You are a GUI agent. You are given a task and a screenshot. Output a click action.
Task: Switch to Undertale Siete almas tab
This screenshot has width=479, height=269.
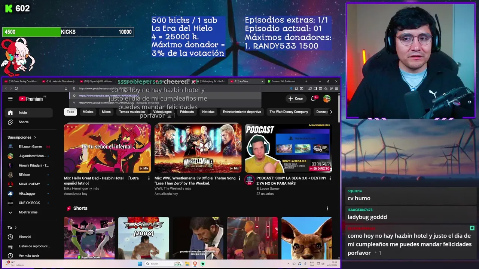tap(59, 81)
